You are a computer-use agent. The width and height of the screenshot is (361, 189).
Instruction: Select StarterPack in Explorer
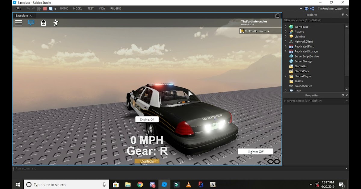click(302, 71)
